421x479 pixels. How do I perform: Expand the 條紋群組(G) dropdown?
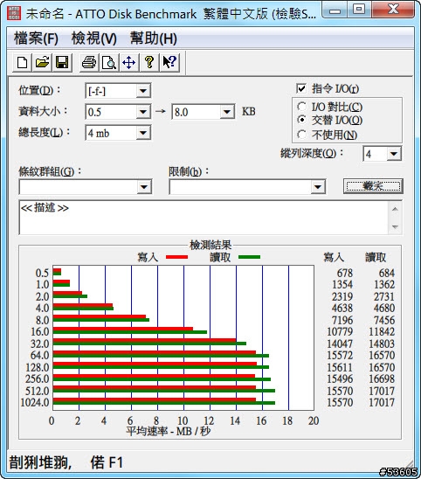pos(144,187)
